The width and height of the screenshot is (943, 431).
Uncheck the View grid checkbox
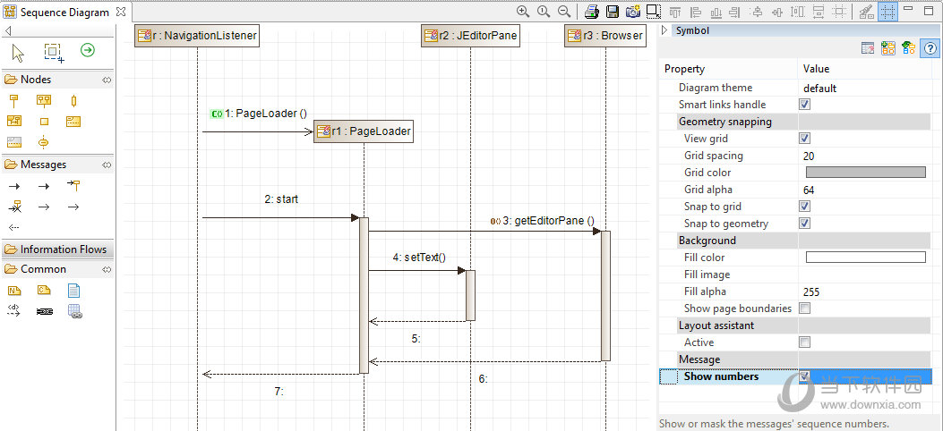pyautogui.click(x=805, y=139)
